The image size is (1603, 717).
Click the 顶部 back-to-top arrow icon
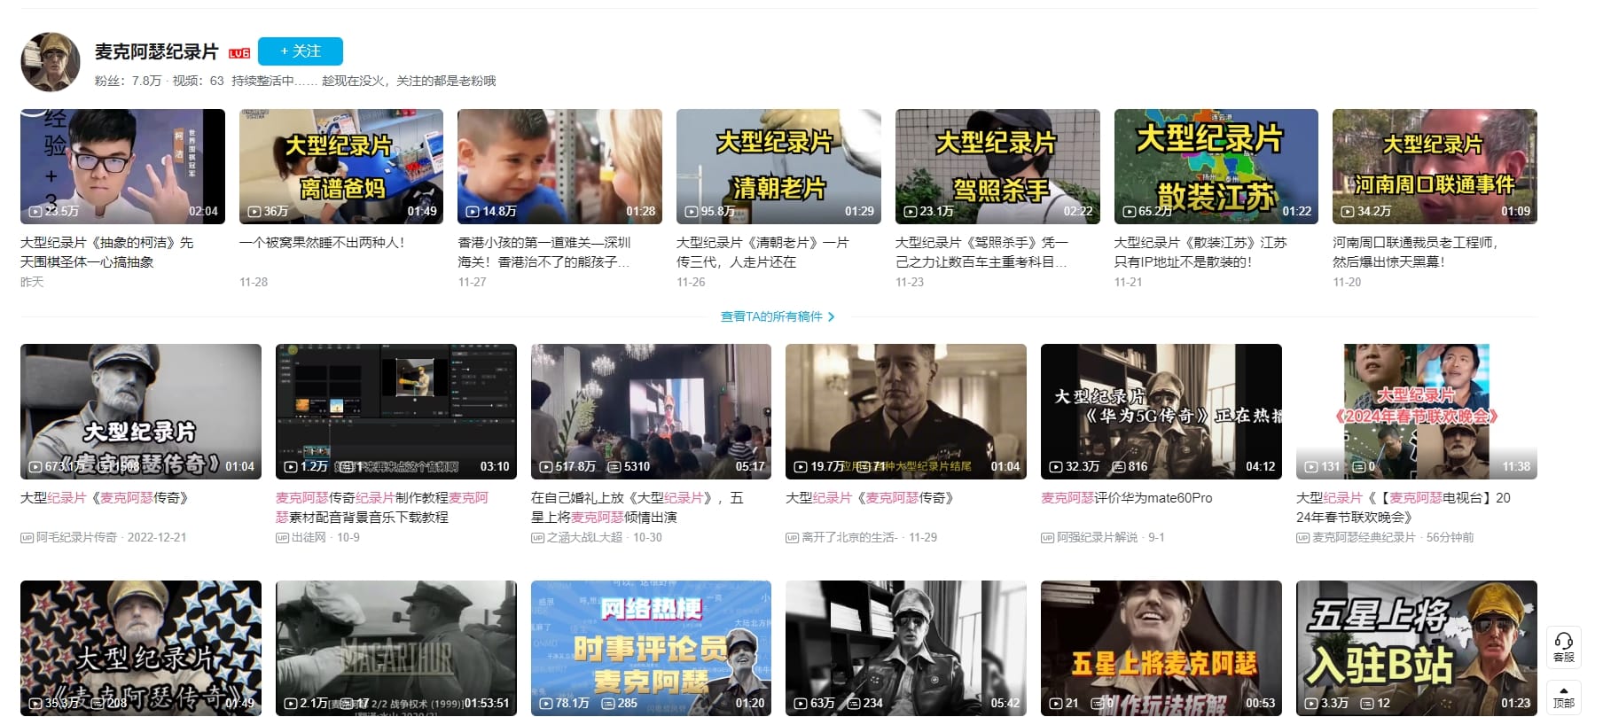pyautogui.click(x=1564, y=691)
